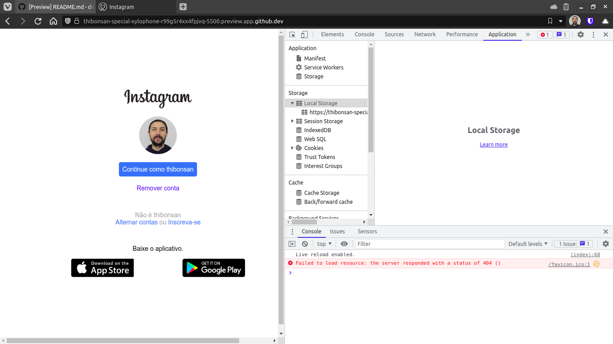Switch to the Sources tab
This screenshot has height=344, width=613.
point(394,34)
